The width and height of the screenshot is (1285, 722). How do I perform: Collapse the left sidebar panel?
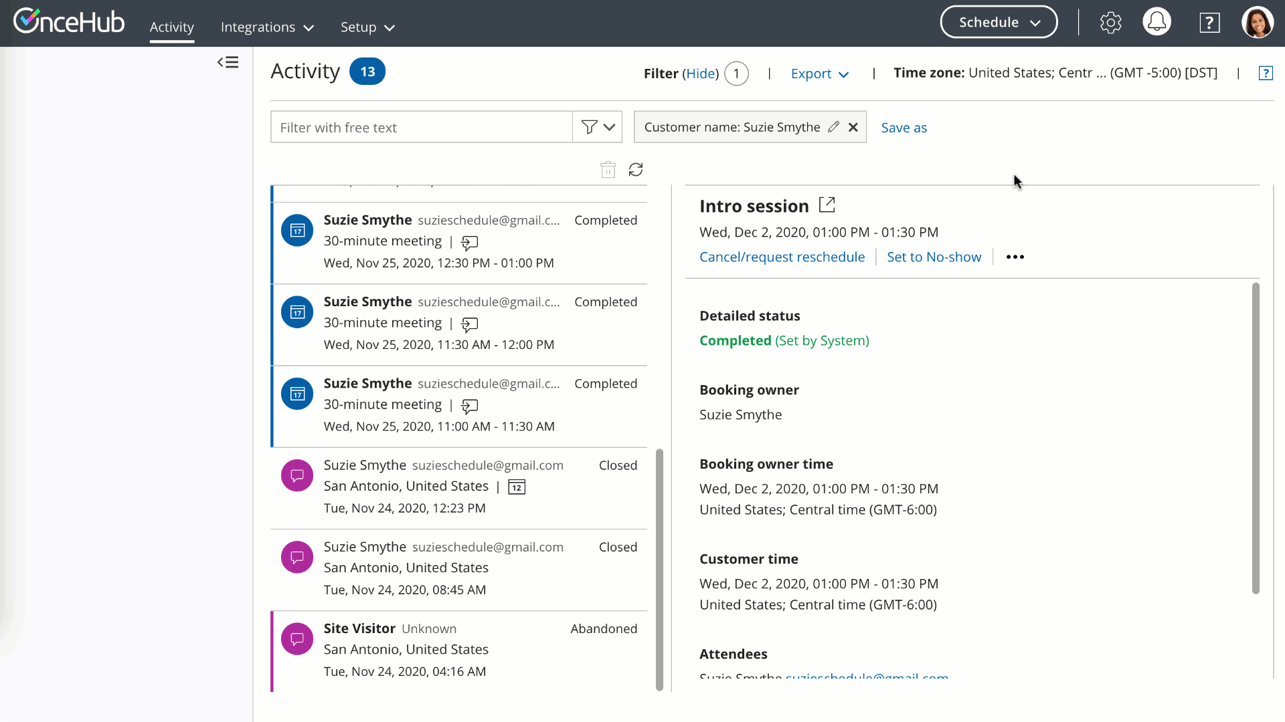(x=228, y=62)
